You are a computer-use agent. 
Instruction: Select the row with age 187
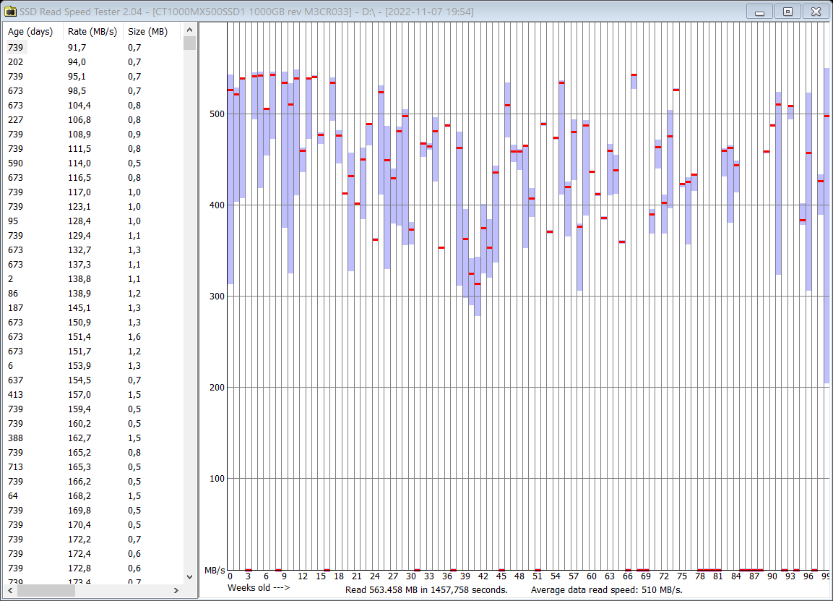coord(93,307)
